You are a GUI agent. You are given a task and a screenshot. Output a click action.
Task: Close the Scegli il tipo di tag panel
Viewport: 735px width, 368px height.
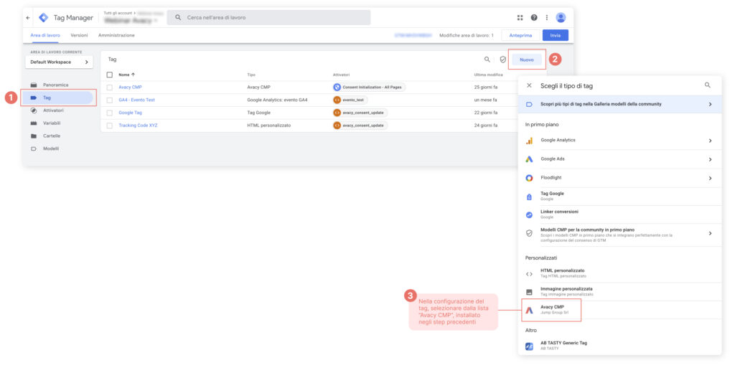[529, 85]
